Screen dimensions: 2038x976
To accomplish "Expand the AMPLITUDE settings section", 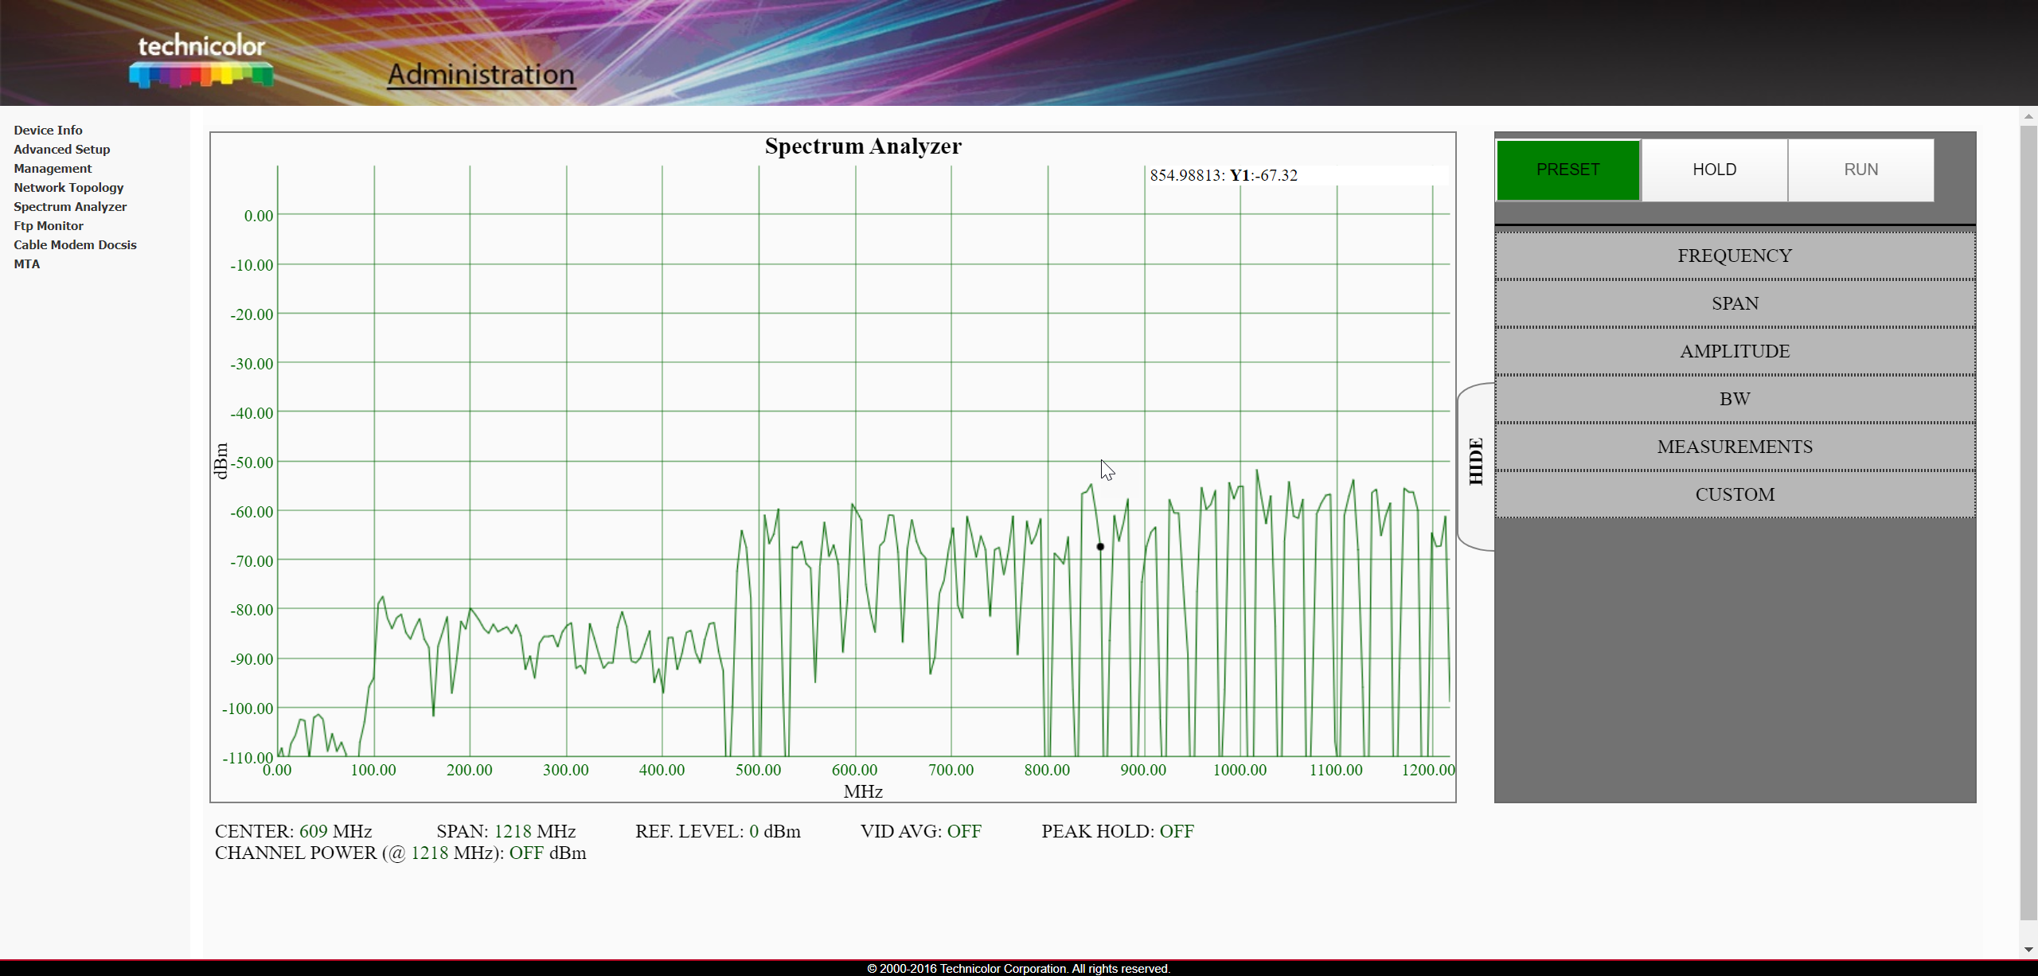I will [x=1734, y=351].
